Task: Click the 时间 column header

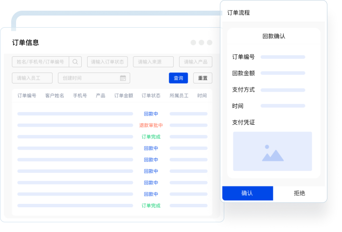Action: (202, 96)
